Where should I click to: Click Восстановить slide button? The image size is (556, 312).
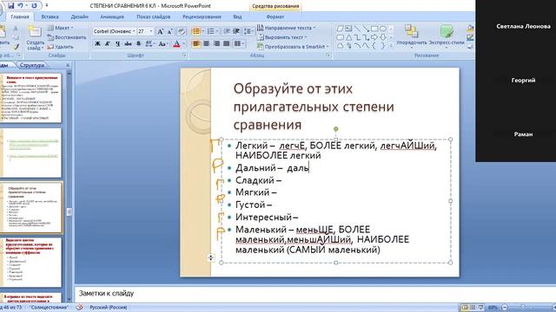pyautogui.click(x=67, y=37)
